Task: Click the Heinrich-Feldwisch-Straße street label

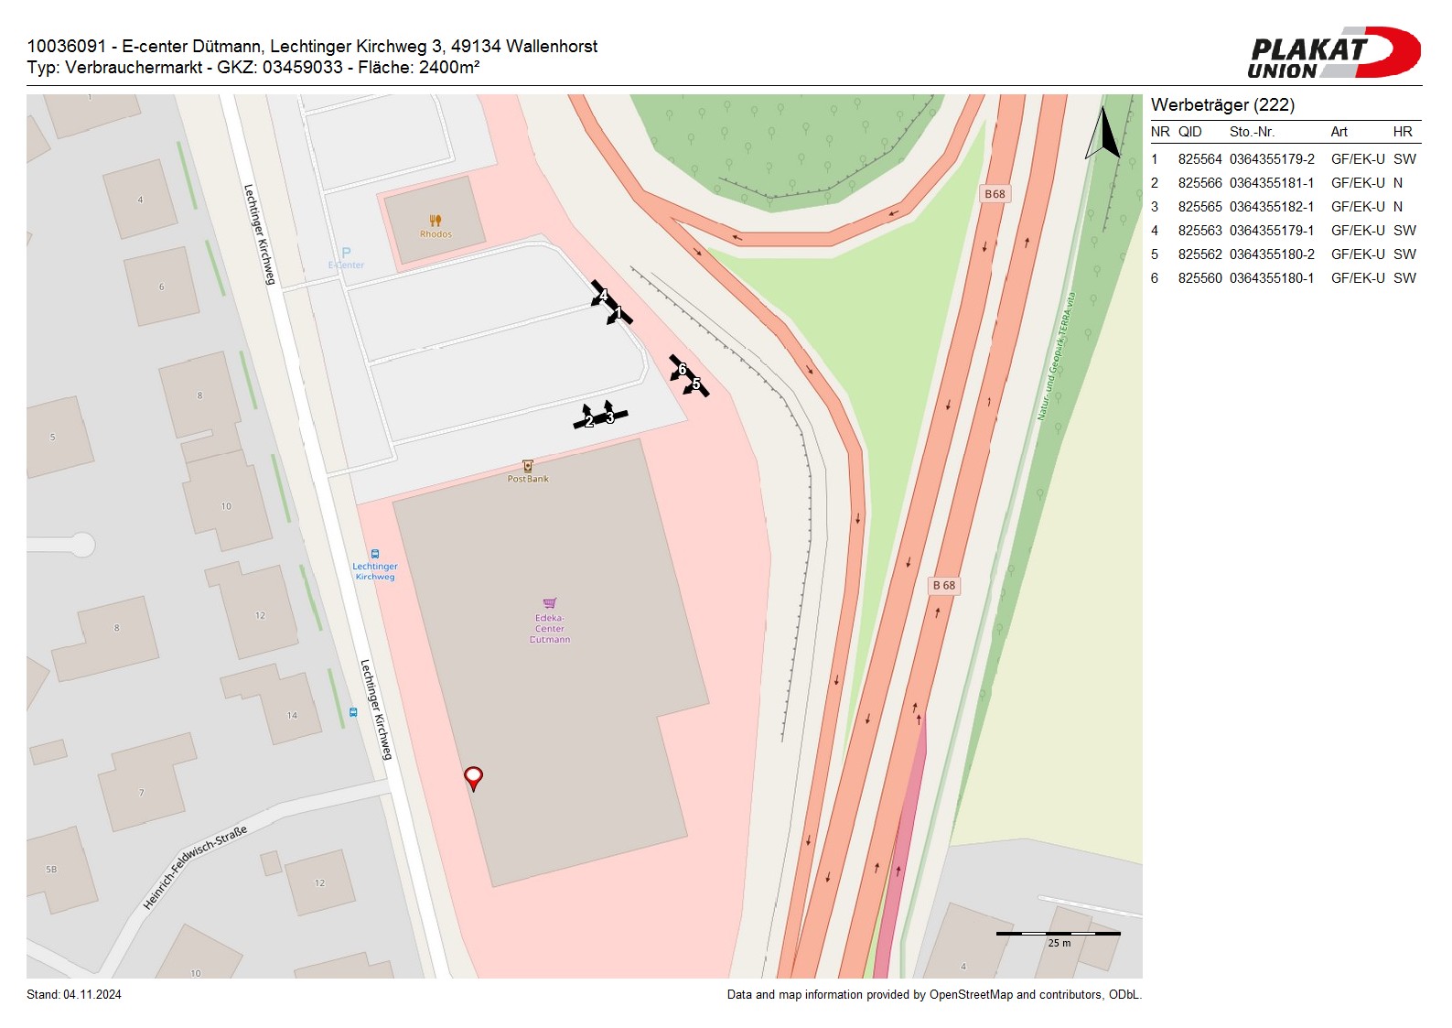Action: pyautogui.click(x=195, y=868)
